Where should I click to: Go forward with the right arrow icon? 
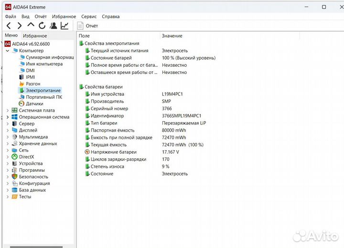[x=20, y=26]
